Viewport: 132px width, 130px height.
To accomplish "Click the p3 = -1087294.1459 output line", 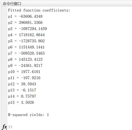I will click(28, 29).
